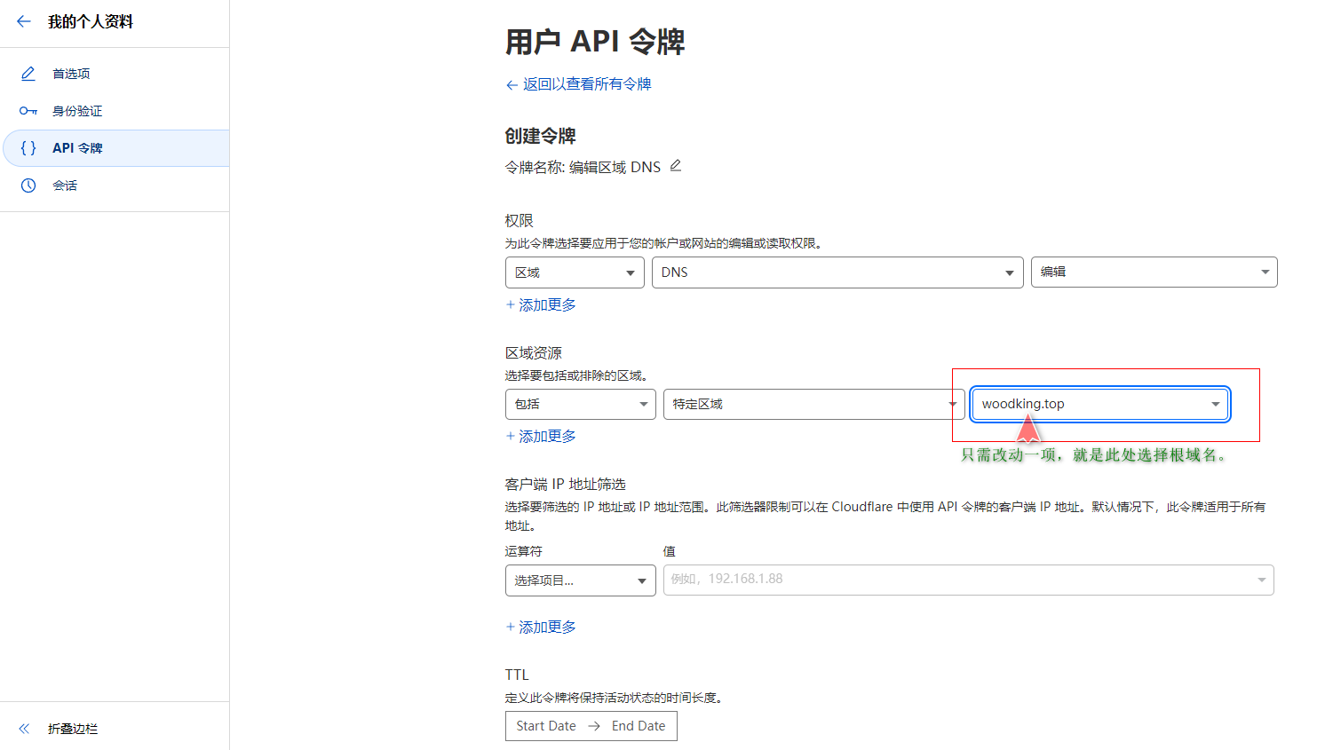Expand the 编辑 access level dropdown

click(1153, 272)
